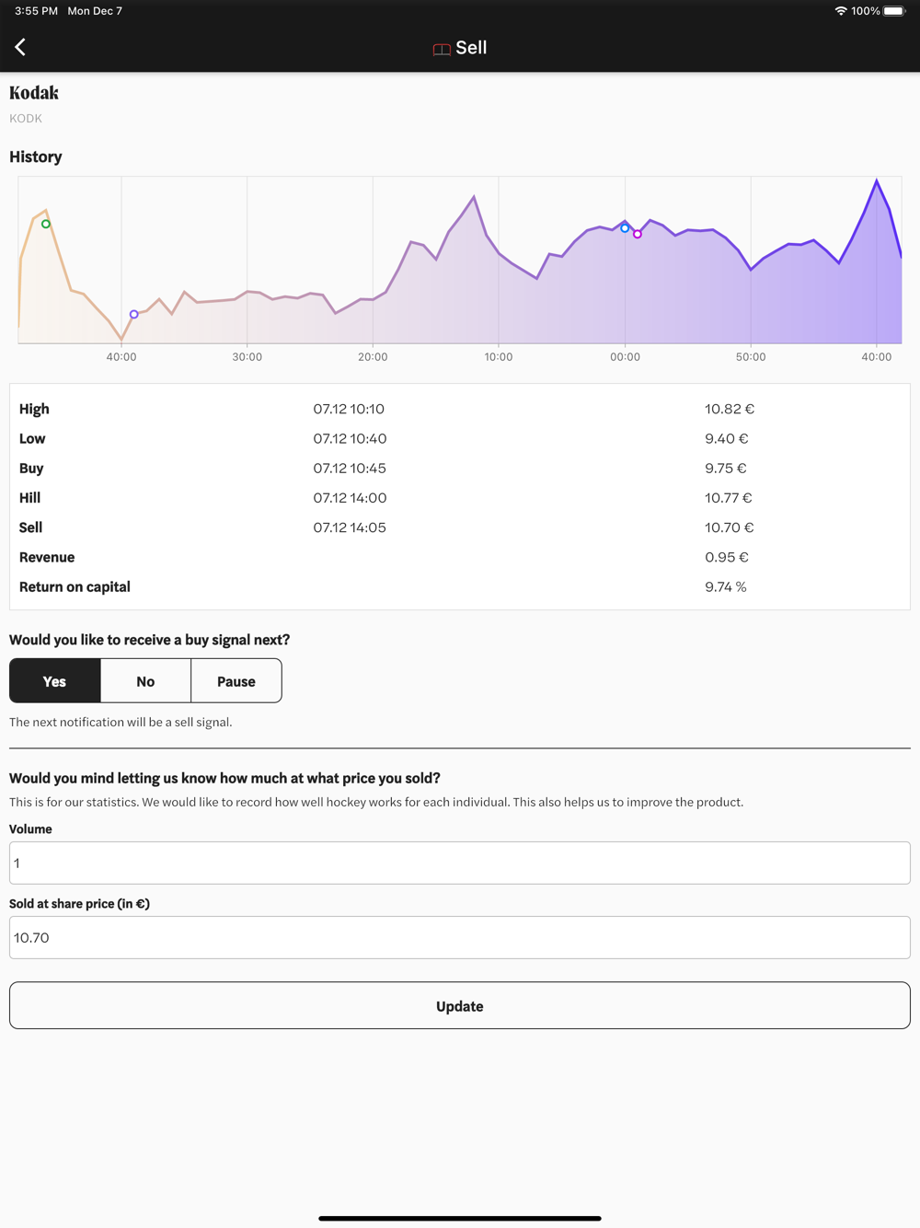Tap the 20:00 chart axis label
This screenshot has width=920, height=1228.
(x=373, y=356)
